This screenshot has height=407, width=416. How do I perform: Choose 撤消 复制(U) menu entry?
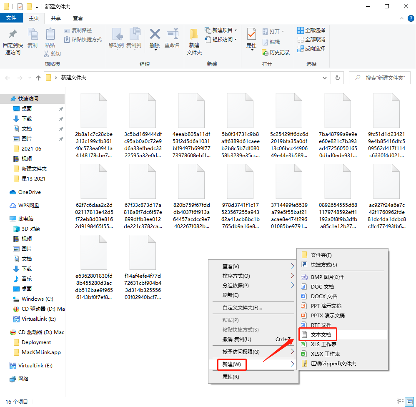[253, 339]
